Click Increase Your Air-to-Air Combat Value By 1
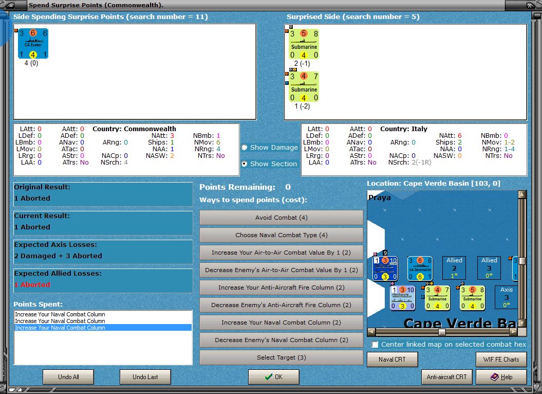Image resolution: width=542 pixels, height=394 pixels. [282, 253]
